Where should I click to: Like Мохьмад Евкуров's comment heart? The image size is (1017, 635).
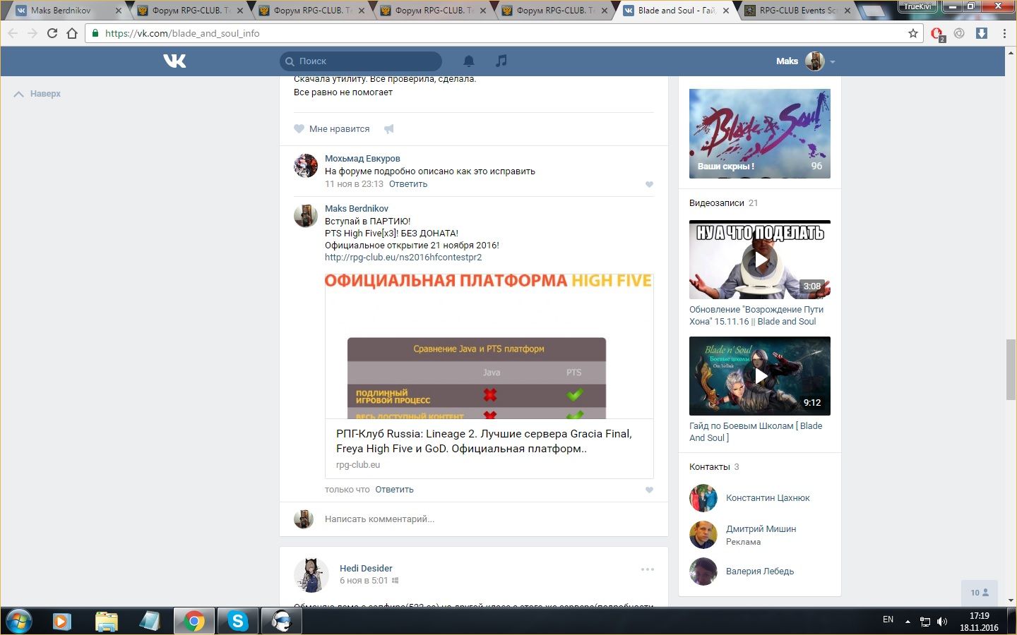click(x=649, y=185)
